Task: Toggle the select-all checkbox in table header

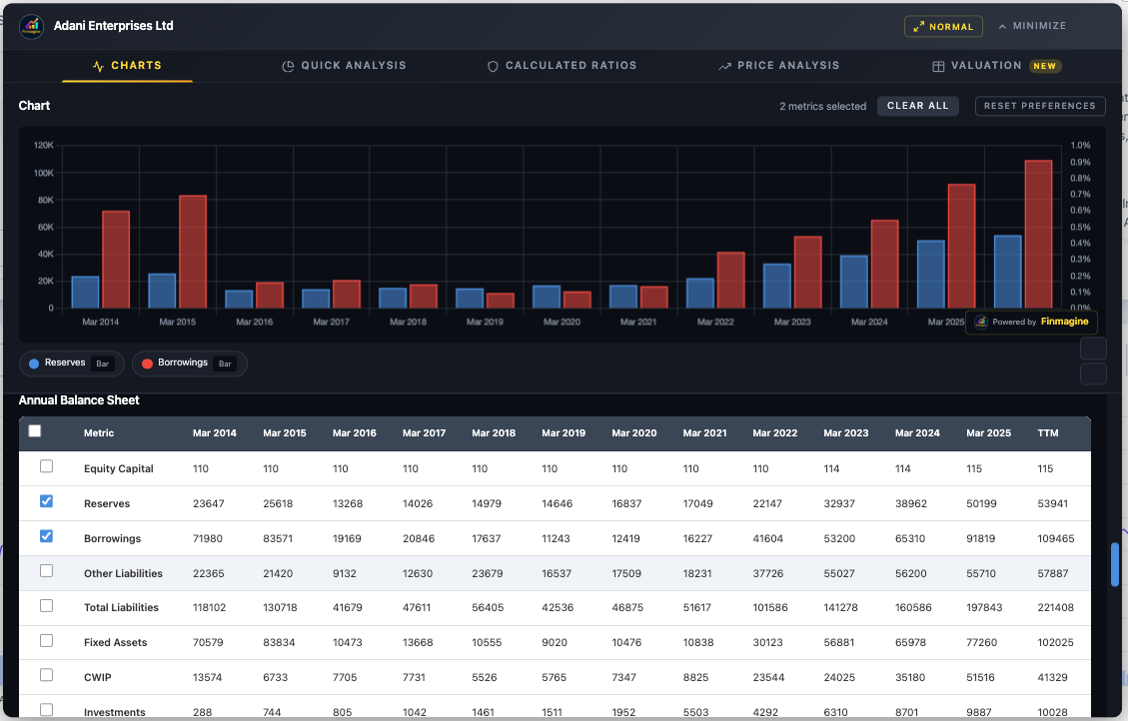Action: pyautogui.click(x=35, y=431)
